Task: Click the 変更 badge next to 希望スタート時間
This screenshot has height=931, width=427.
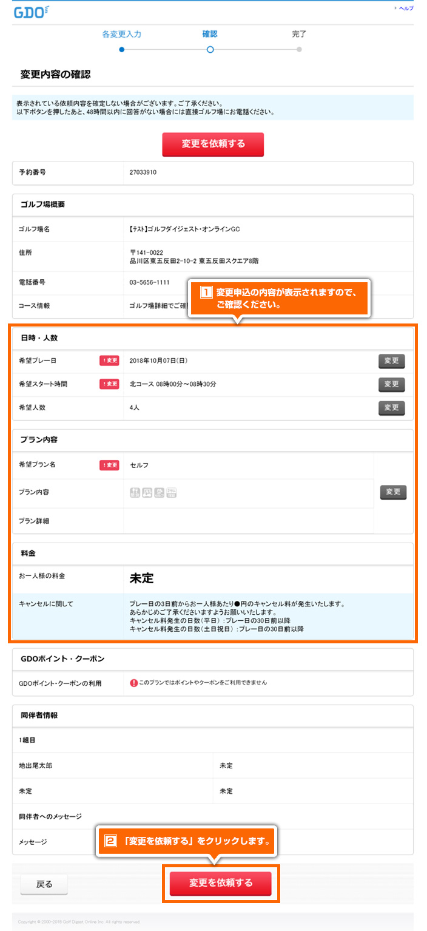Action: pyautogui.click(x=110, y=384)
